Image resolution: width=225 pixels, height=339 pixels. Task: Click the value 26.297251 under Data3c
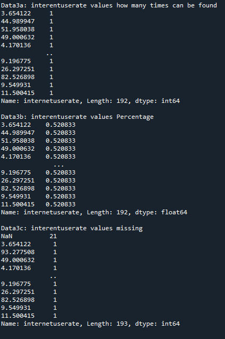point(18,292)
